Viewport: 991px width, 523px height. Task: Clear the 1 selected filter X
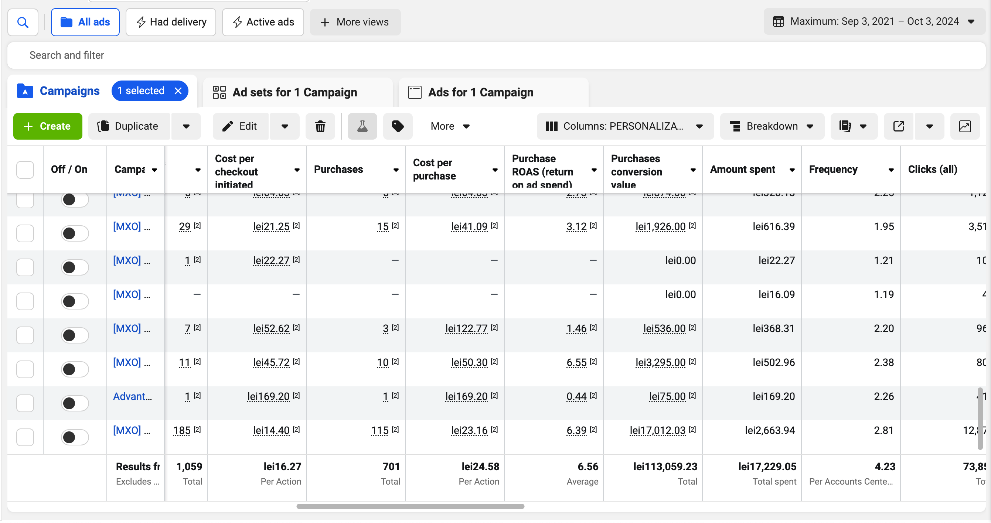pyautogui.click(x=178, y=91)
